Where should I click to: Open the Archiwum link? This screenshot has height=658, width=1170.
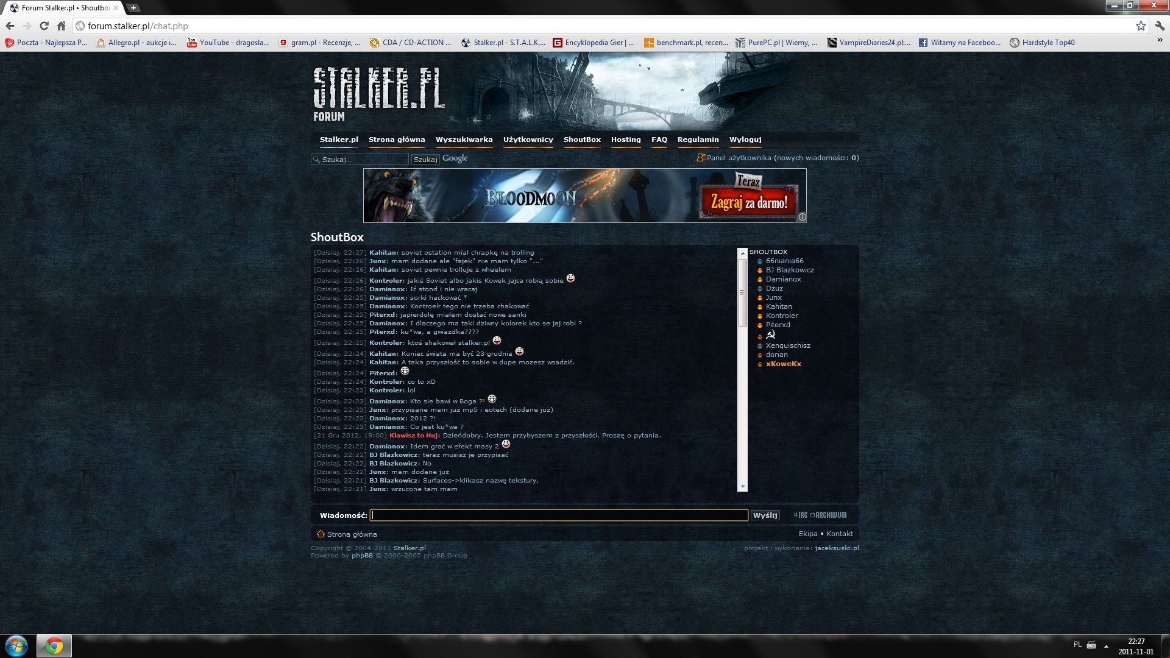pyautogui.click(x=829, y=515)
